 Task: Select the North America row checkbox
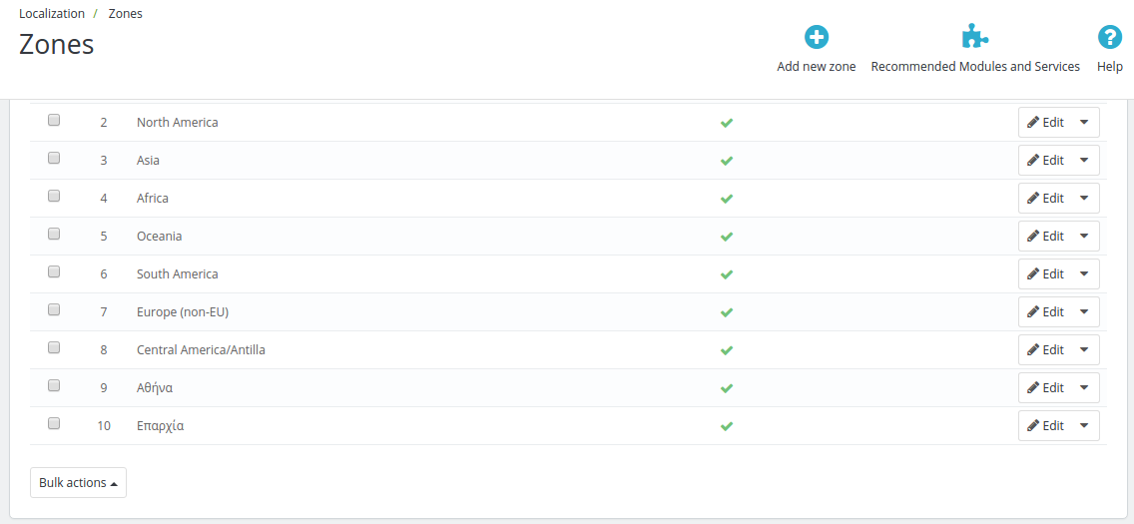54,120
